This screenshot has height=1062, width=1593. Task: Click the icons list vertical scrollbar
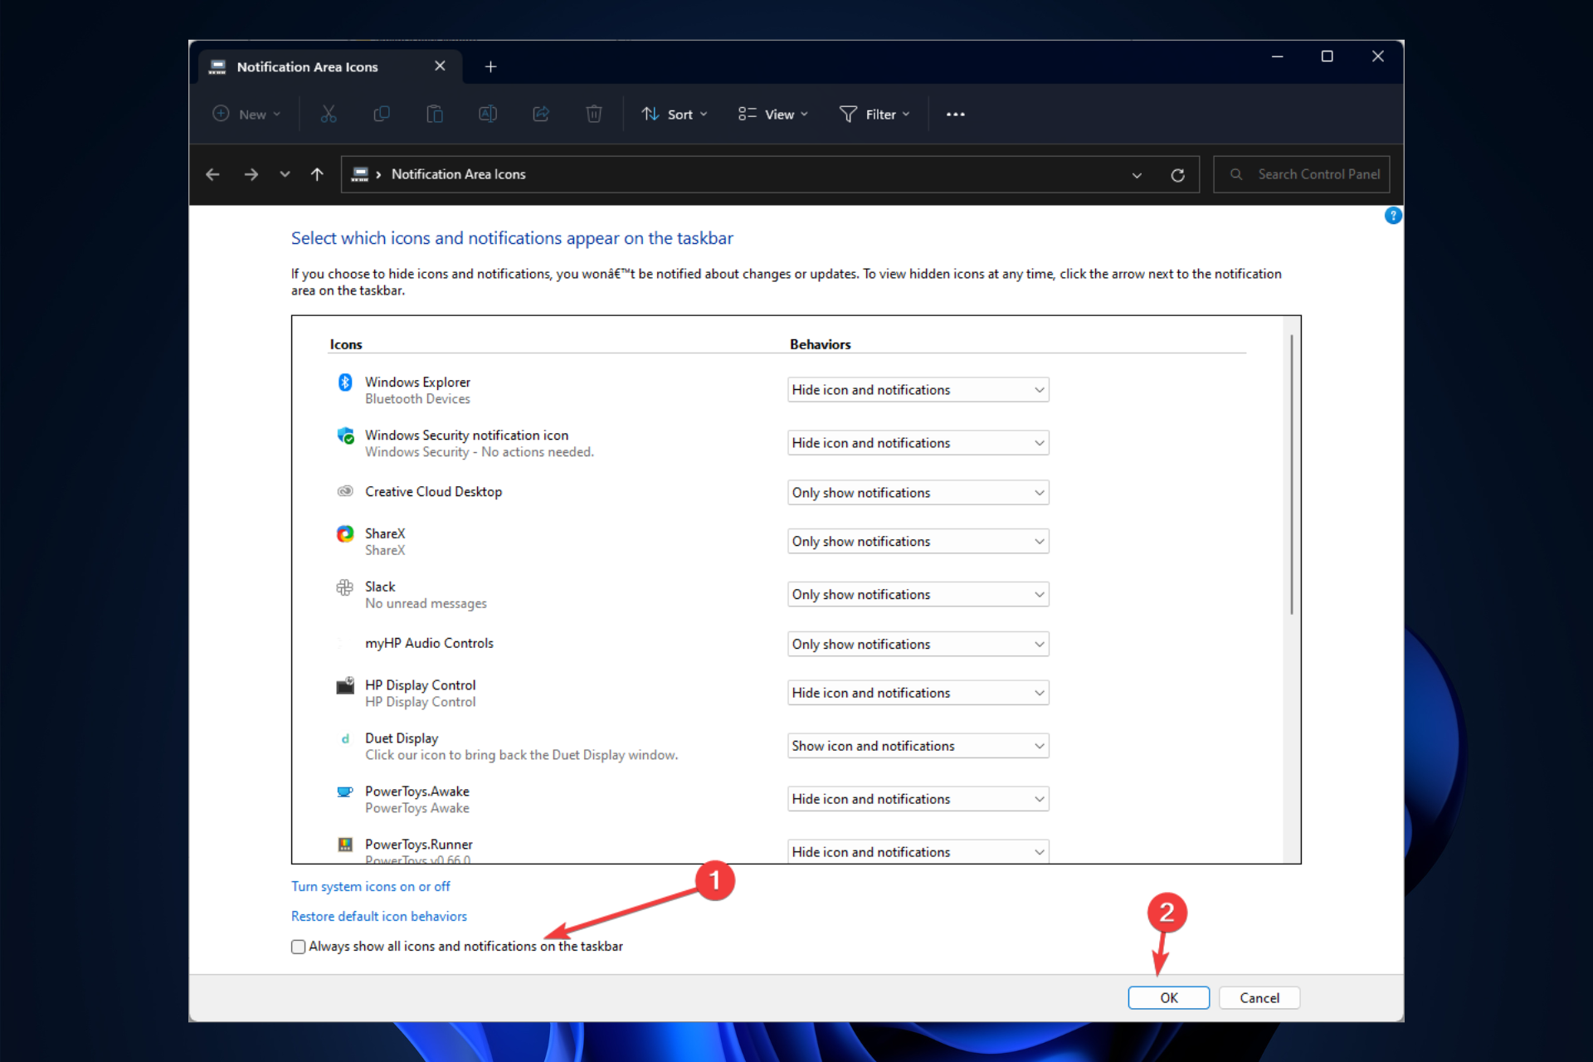pos(1292,475)
